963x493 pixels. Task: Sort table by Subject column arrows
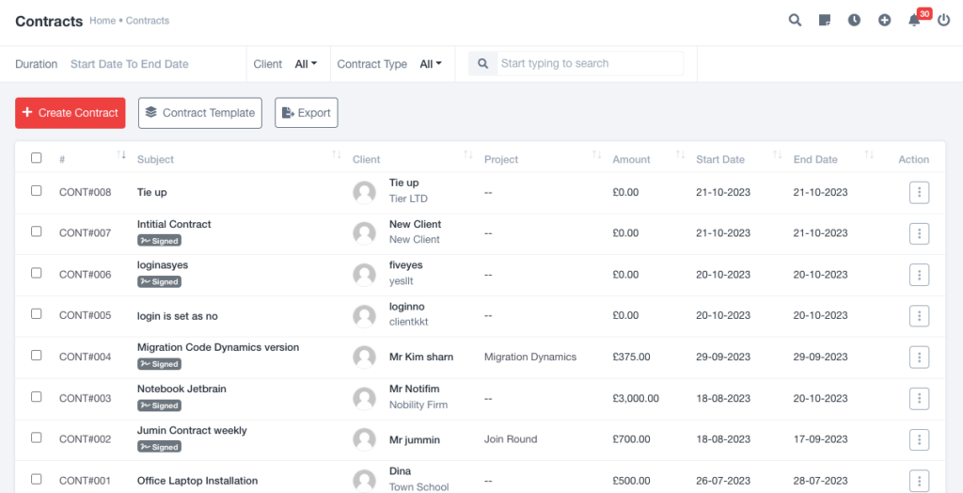[336, 155]
